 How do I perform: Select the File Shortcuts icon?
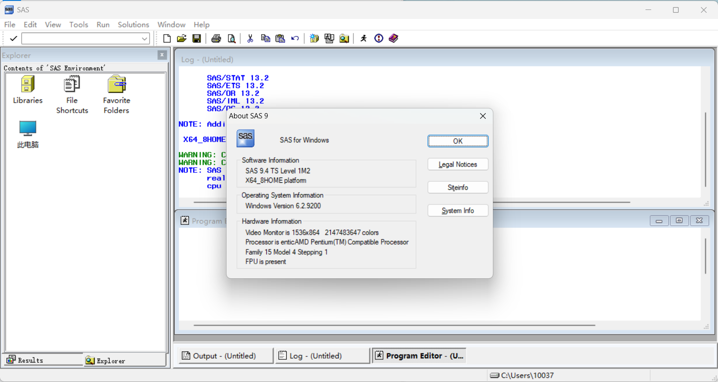tap(72, 95)
